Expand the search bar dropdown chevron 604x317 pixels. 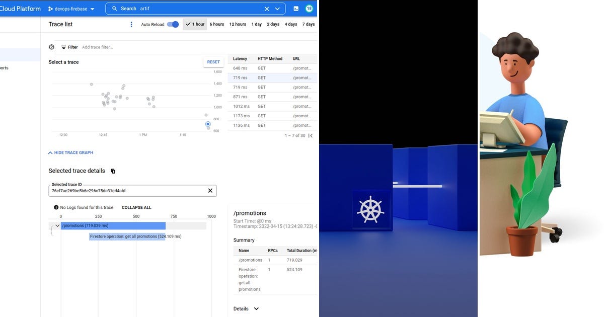(x=277, y=8)
